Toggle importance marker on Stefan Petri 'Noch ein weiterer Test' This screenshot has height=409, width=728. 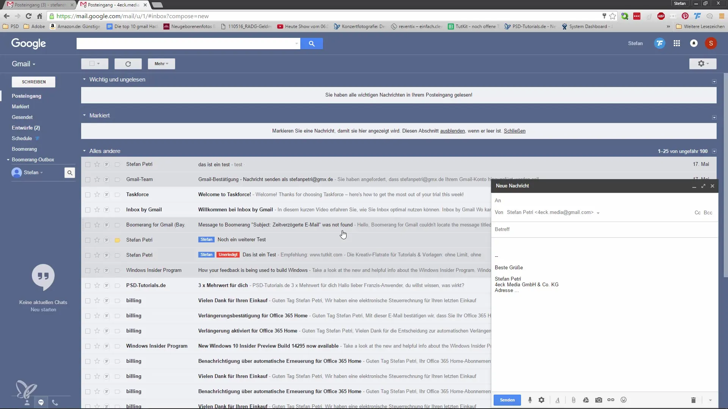coord(118,240)
